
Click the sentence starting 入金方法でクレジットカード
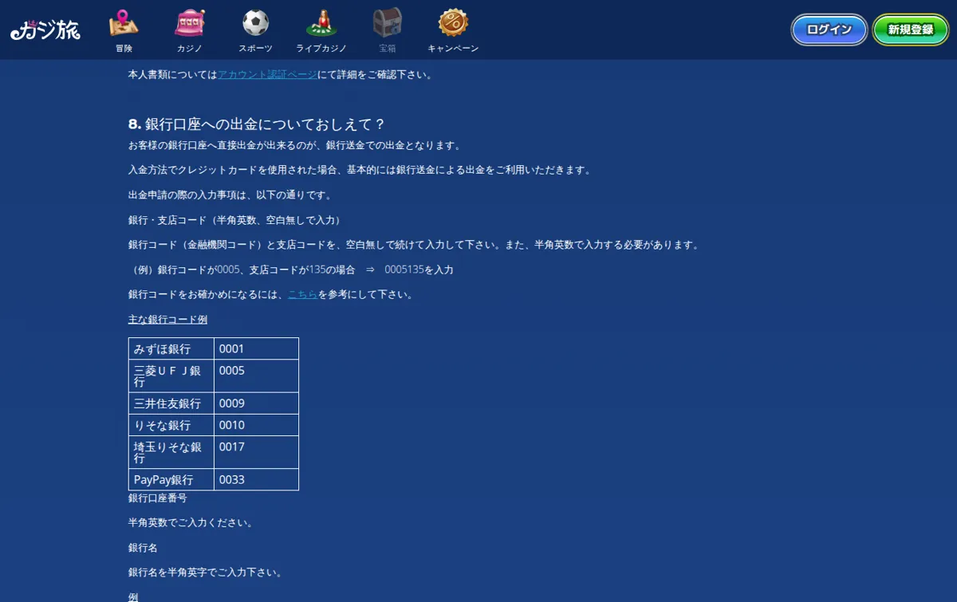point(360,170)
